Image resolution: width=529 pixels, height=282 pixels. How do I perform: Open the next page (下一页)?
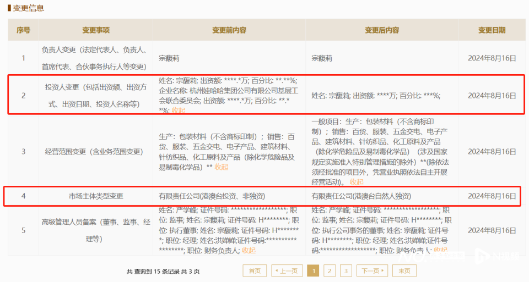372,271
